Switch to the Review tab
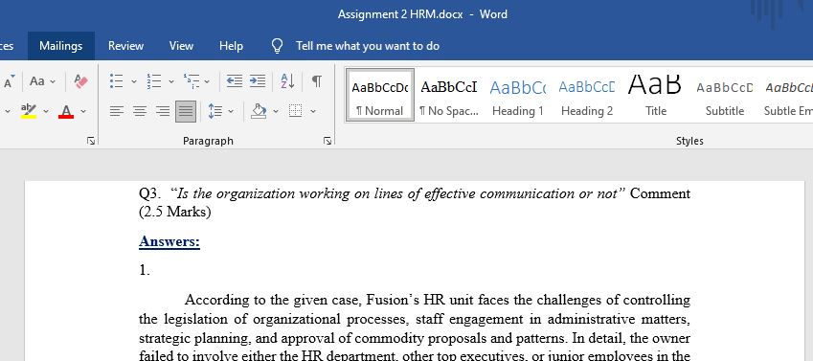 (x=125, y=46)
